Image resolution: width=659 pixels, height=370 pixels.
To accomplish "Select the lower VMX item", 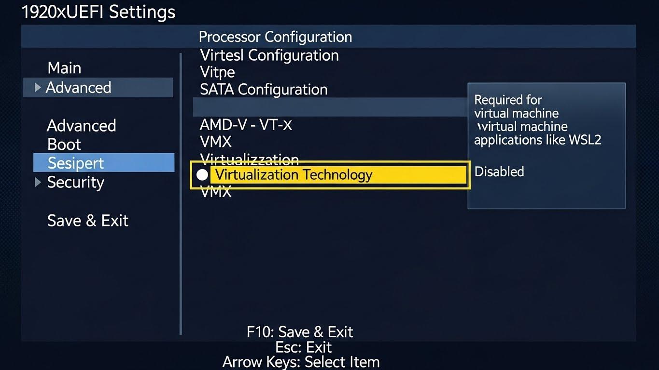I will point(215,191).
